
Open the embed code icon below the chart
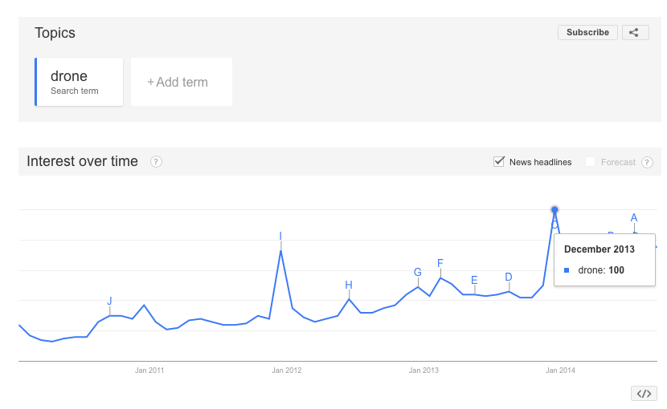click(644, 393)
